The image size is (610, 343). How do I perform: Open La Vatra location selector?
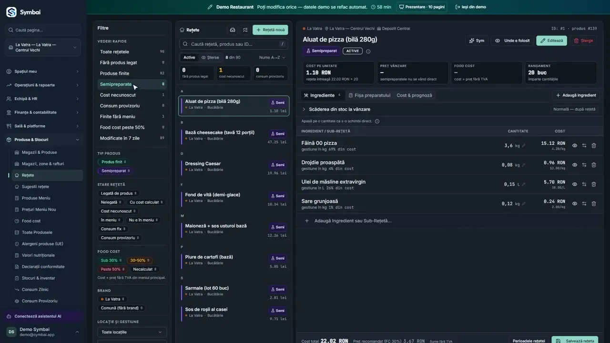(x=43, y=48)
